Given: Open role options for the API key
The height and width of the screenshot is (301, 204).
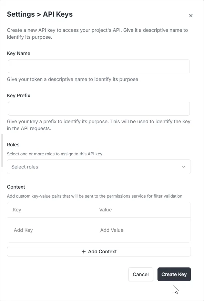Looking at the screenshot, I should point(99,167).
